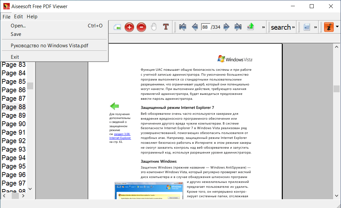Choose Open... from the File menu

tap(54, 26)
